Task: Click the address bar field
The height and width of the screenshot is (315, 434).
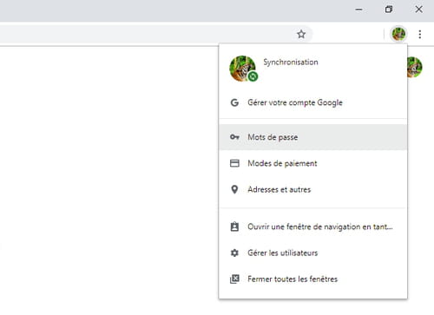Action: [156, 34]
